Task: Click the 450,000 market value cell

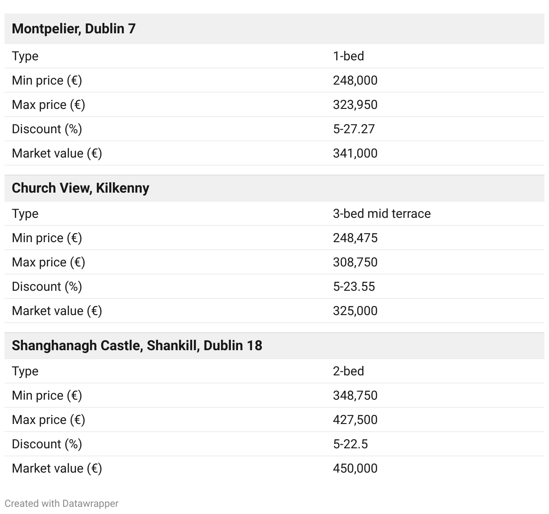Action: click(x=355, y=469)
